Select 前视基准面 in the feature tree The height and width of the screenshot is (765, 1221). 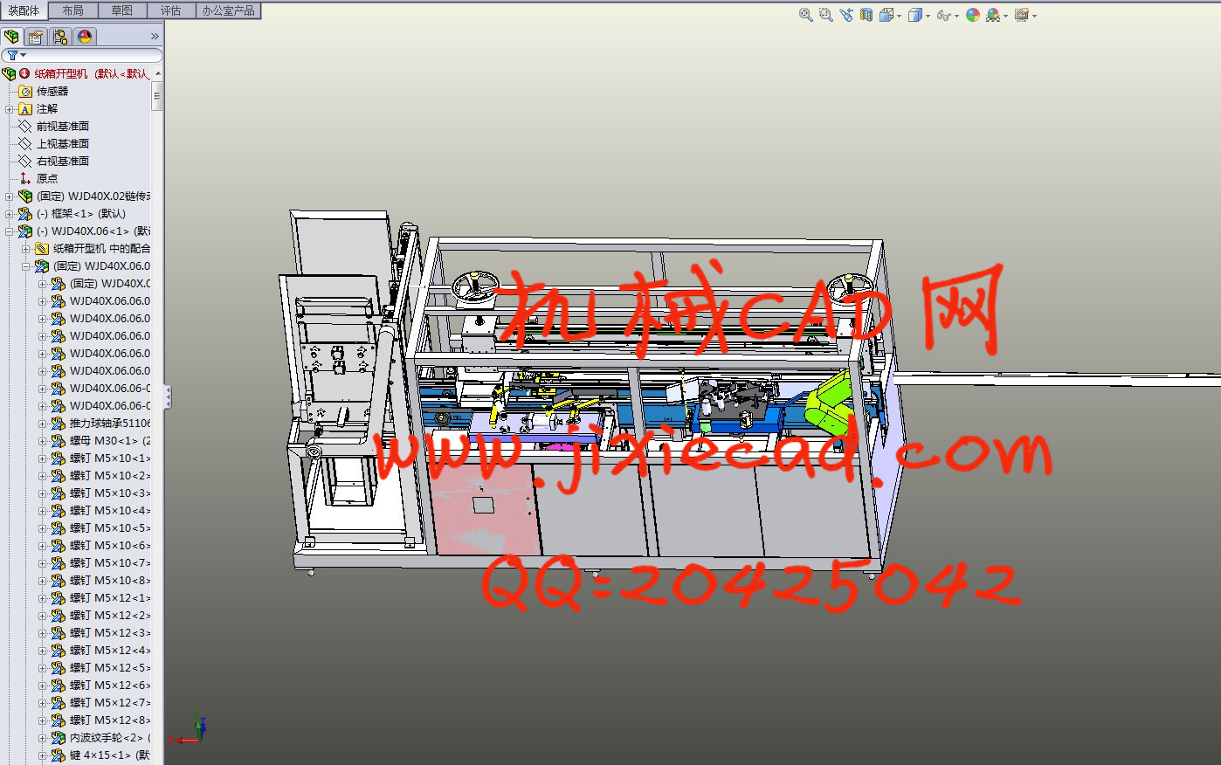(x=62, y=127)
